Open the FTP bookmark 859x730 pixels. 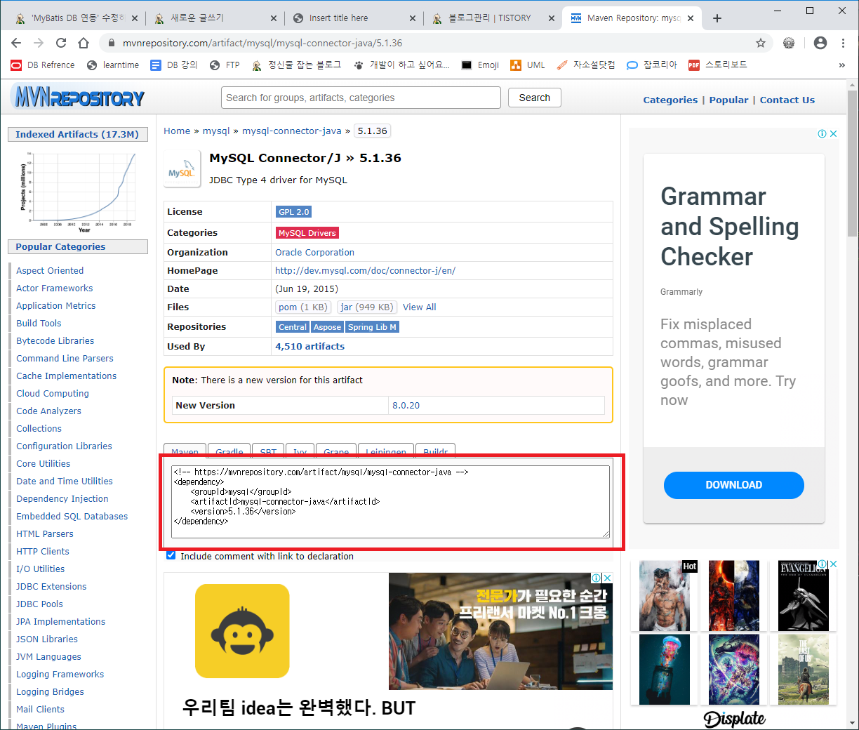coord(225,65)
